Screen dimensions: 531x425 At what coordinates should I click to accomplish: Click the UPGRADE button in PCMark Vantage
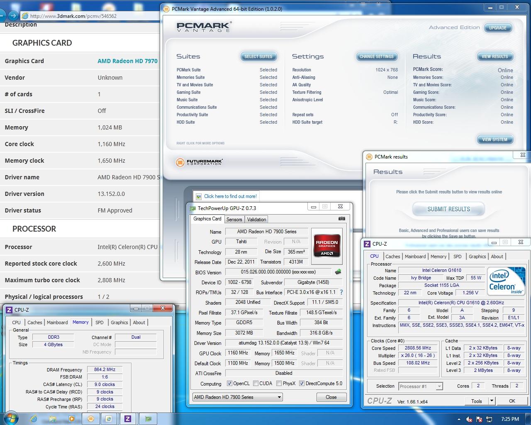pyautogui.click(x=497, y=28)
